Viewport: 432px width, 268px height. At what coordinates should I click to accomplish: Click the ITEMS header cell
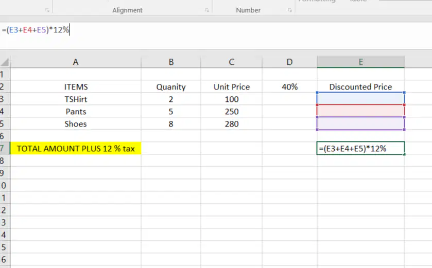(x=76, y=86)
